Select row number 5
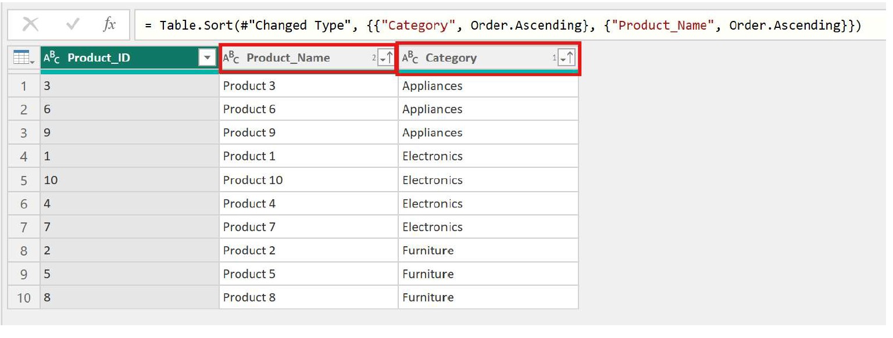Viewport: 893px width, 338px height. click(24, 180)
